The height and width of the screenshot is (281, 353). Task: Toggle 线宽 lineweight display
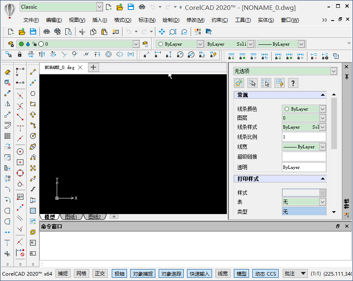pos(223,274)
